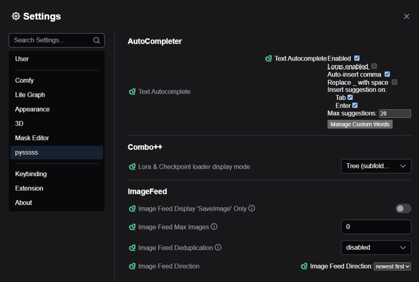Close the Settings dialog
The width and height of the screenshot is (419, 282).
point(406,16)
